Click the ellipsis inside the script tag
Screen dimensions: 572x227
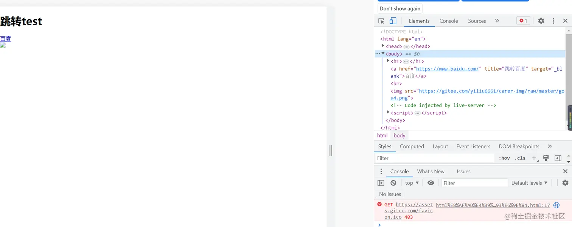(x=417, y=113)
